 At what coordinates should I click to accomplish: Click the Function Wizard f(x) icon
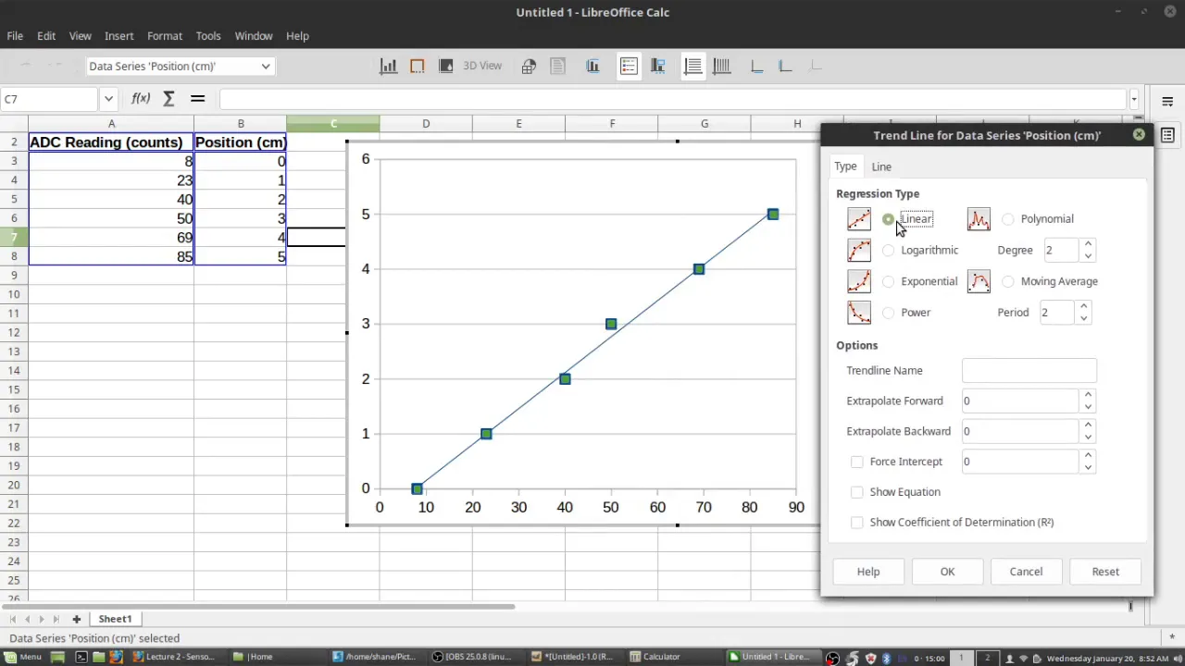point(141,98)
